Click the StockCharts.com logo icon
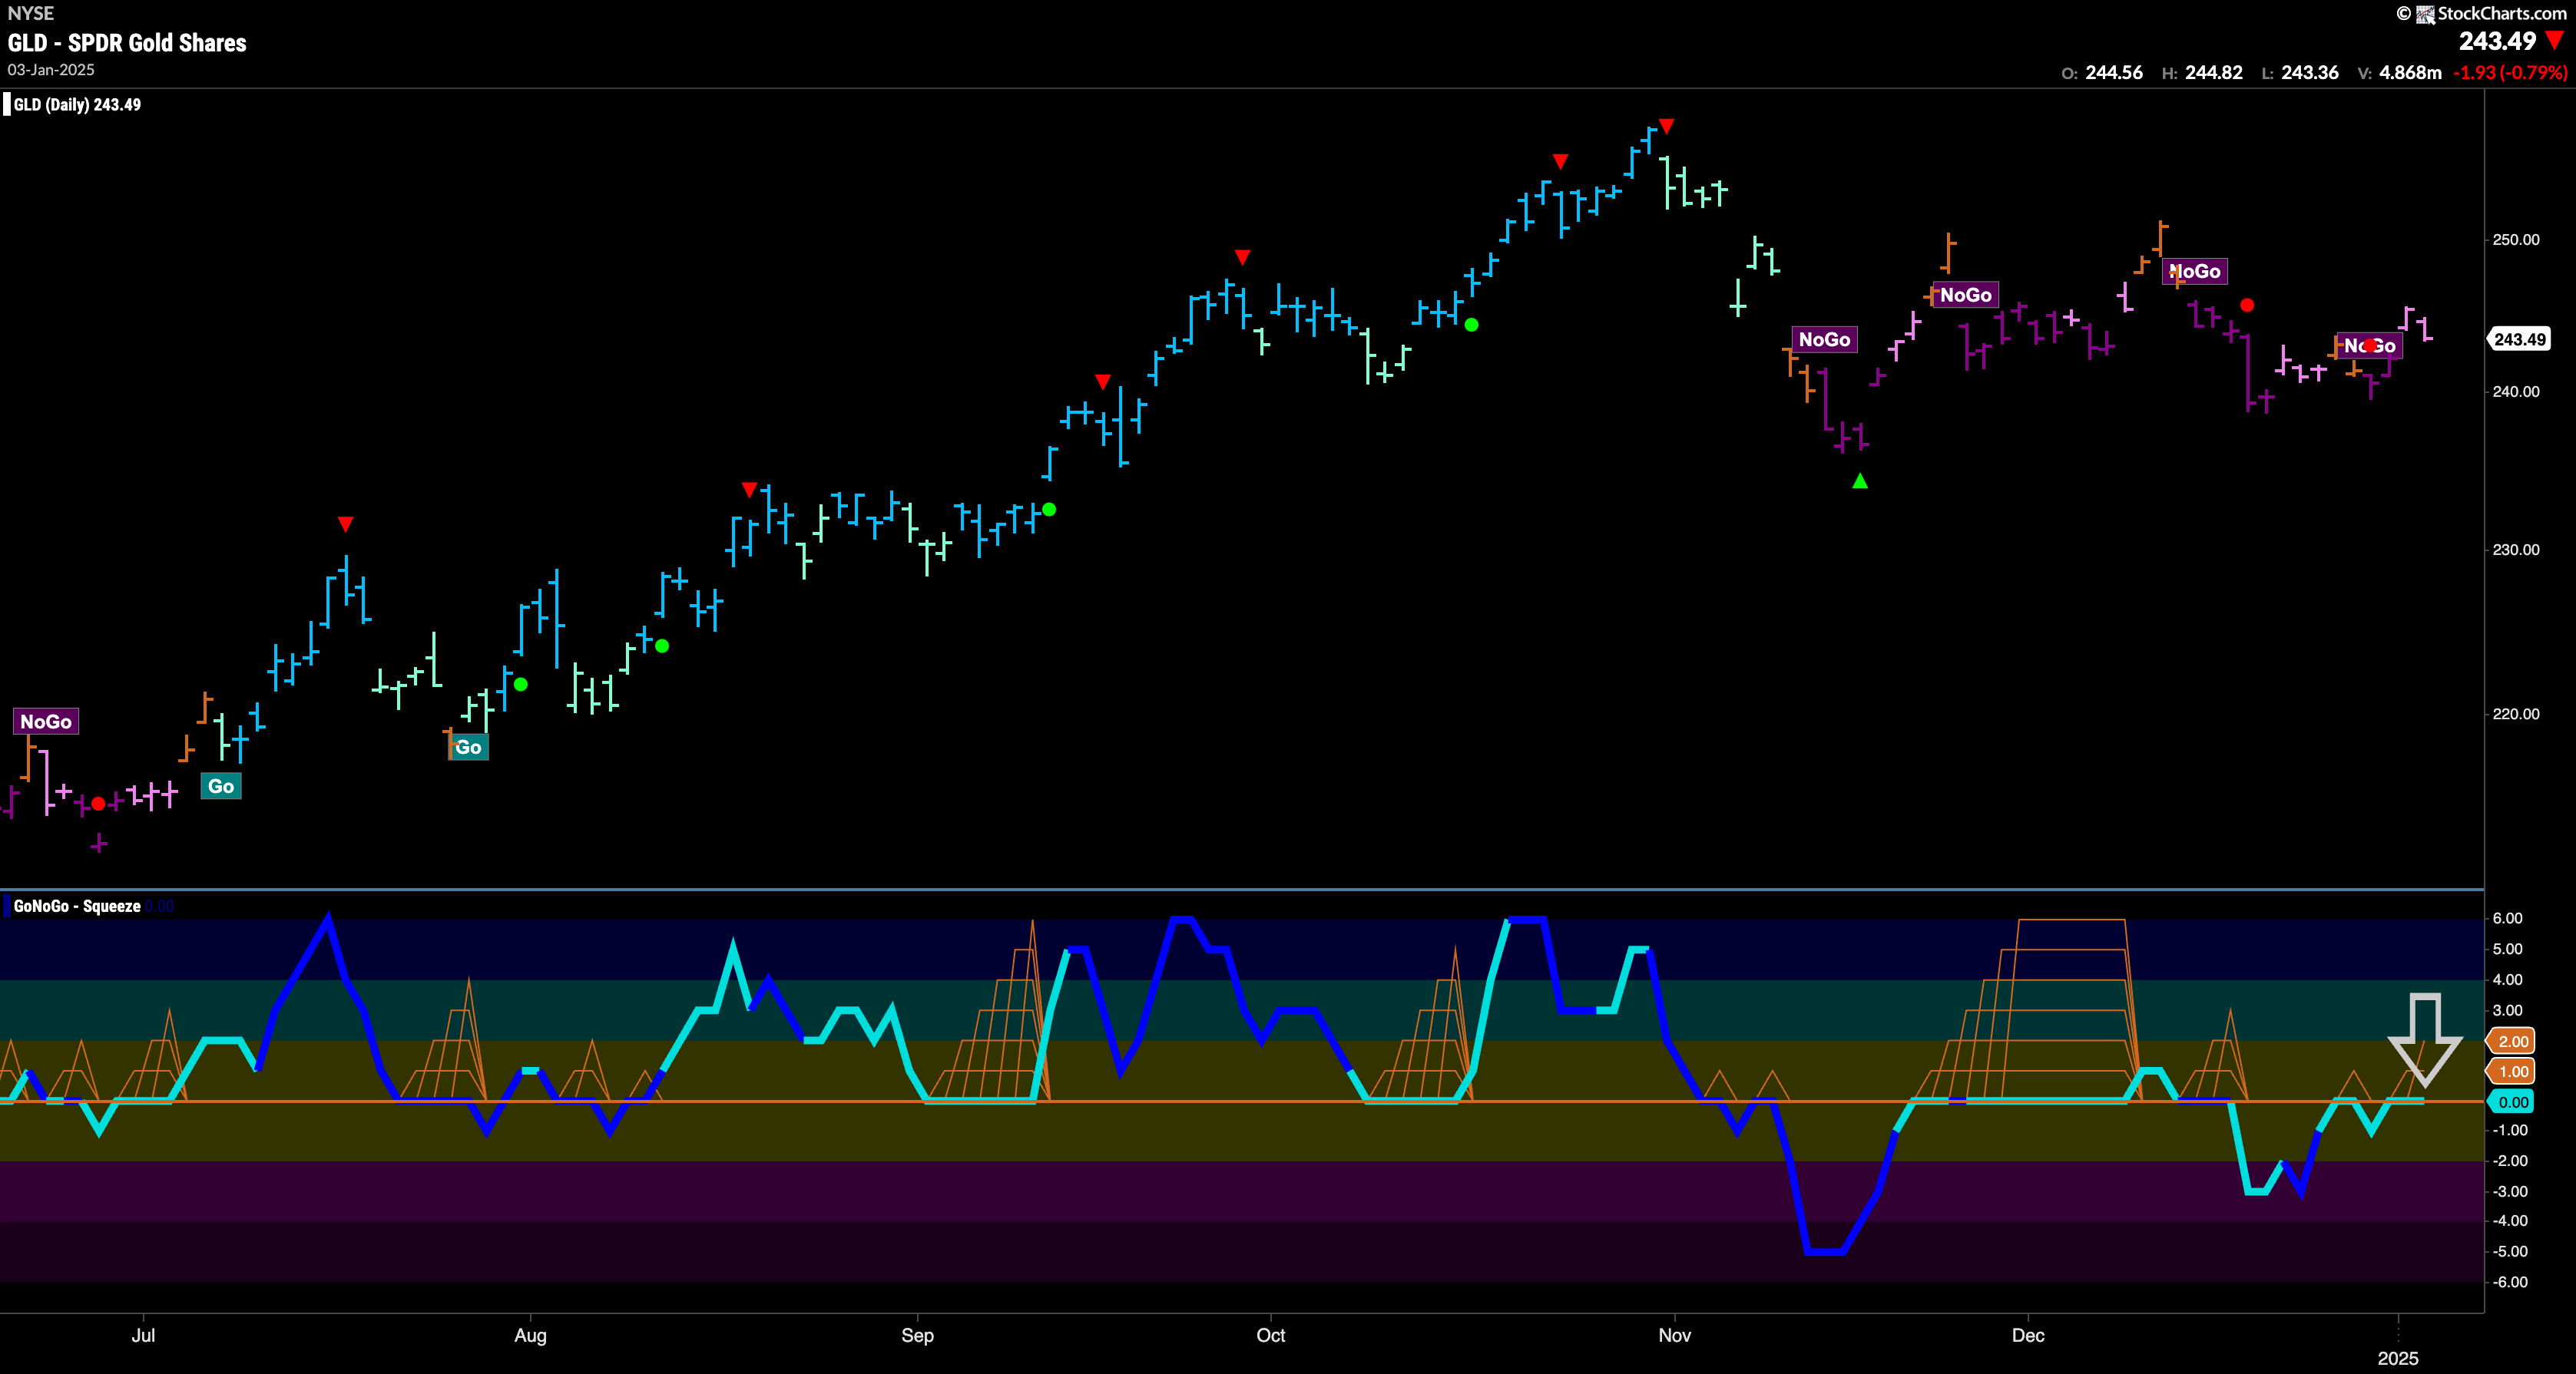The width and height of the screenshot is (2576, 1374). point(2425,14)
